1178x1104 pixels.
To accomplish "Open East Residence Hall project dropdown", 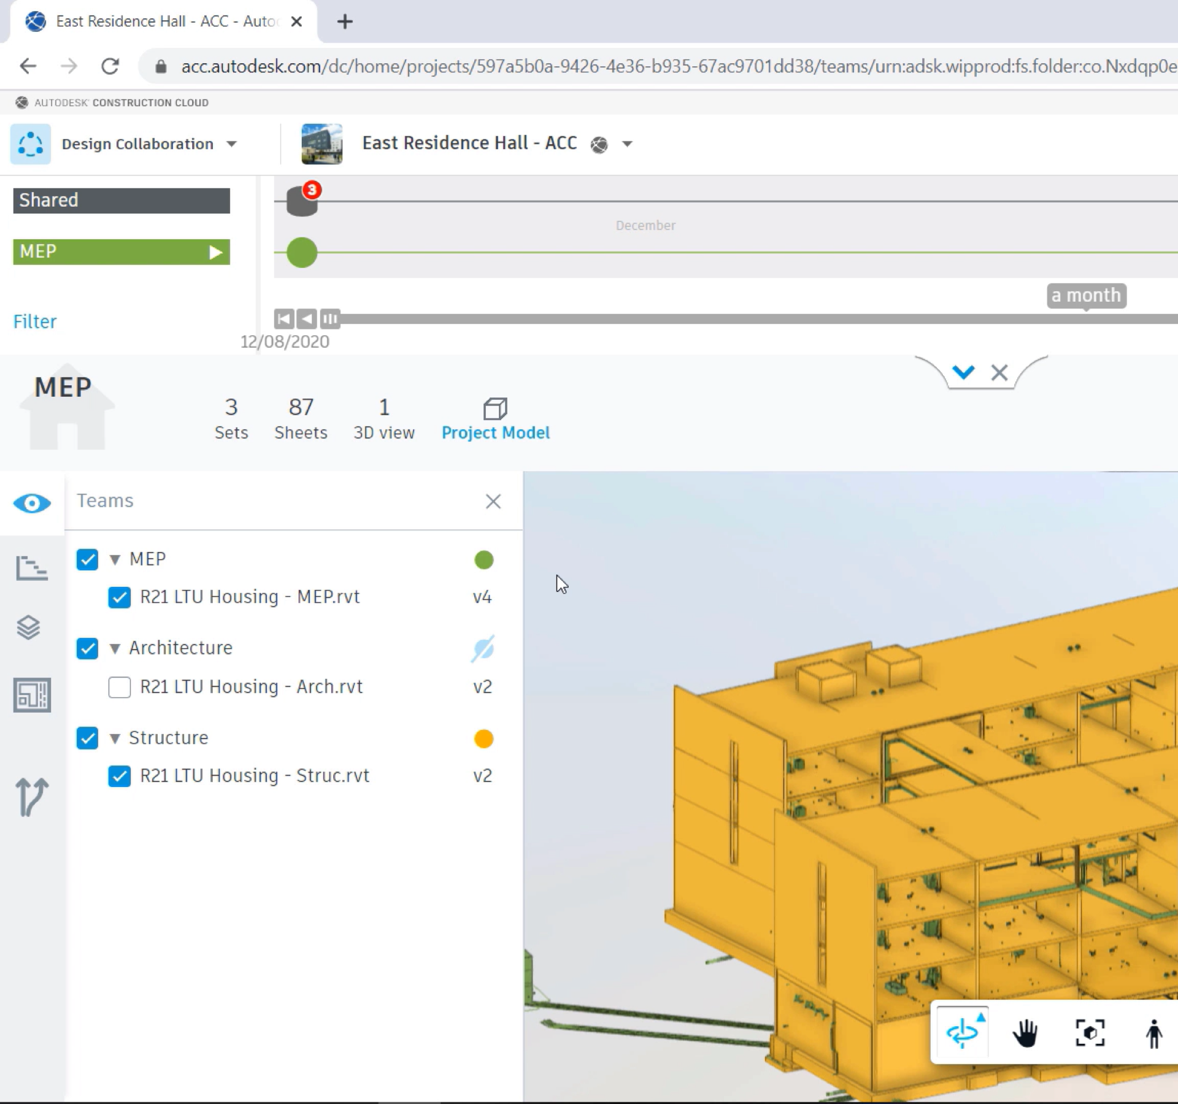I will (x=626, y=144).
